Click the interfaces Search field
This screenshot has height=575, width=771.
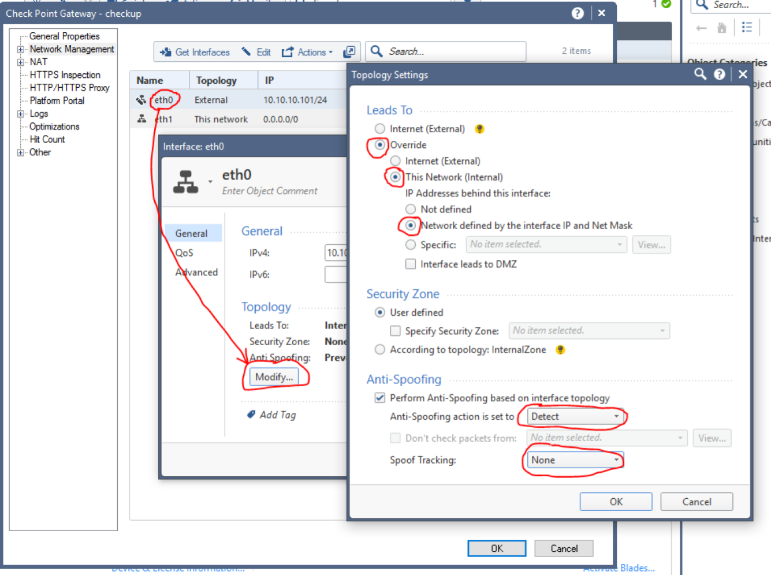pyautogui.click(x=446, y=51)
